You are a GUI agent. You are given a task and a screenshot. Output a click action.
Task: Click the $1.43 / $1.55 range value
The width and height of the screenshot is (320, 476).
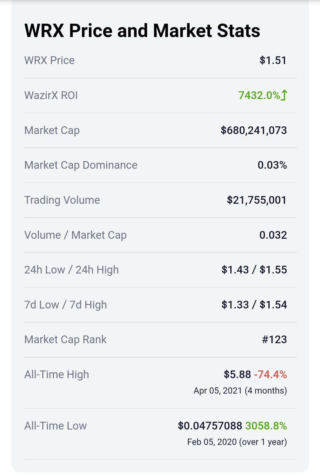(x=254, y=270)
